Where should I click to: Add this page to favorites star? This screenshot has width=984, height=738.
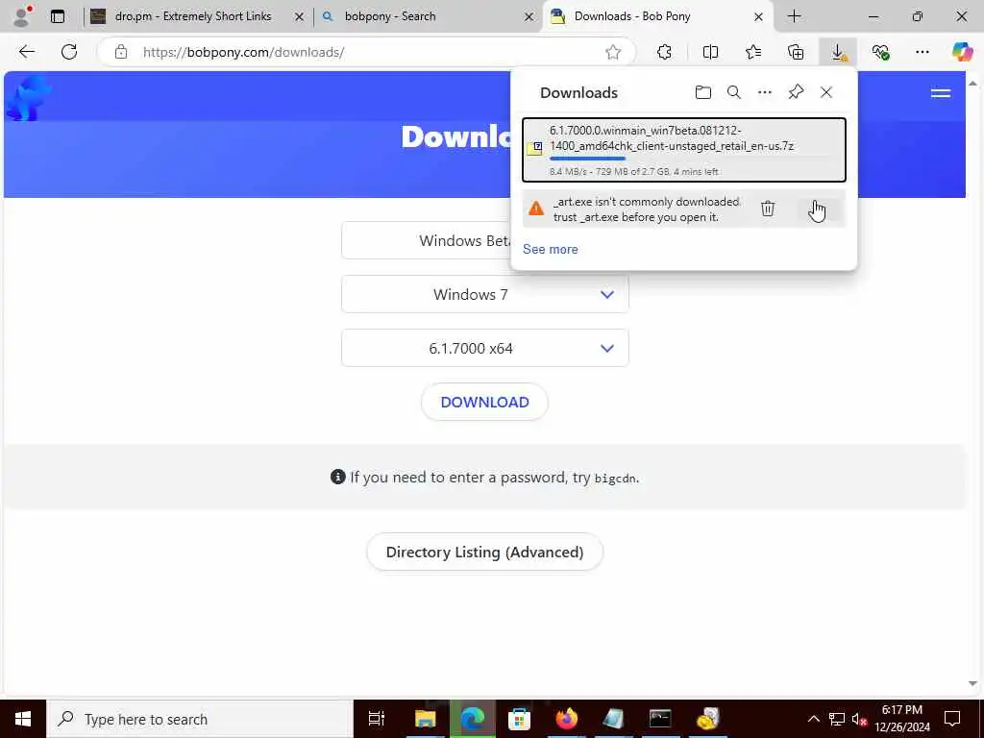[613, 52]
